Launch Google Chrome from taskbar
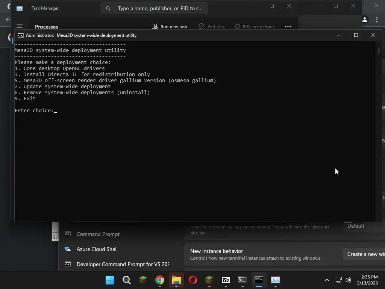The height and width of the screenshot is (289, 385). (159, 280)
